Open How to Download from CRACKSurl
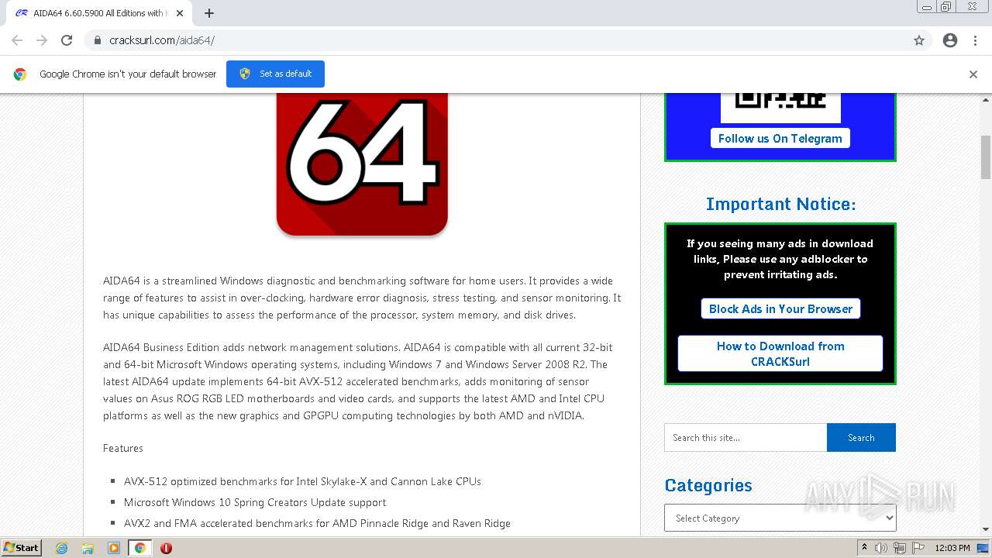This screenshot has height=558, width=992. coord(780,353)
